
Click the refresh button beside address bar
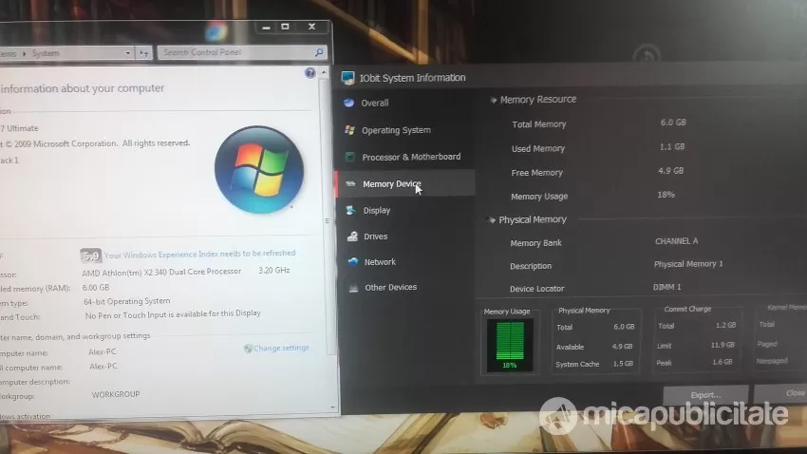(143, 53)
